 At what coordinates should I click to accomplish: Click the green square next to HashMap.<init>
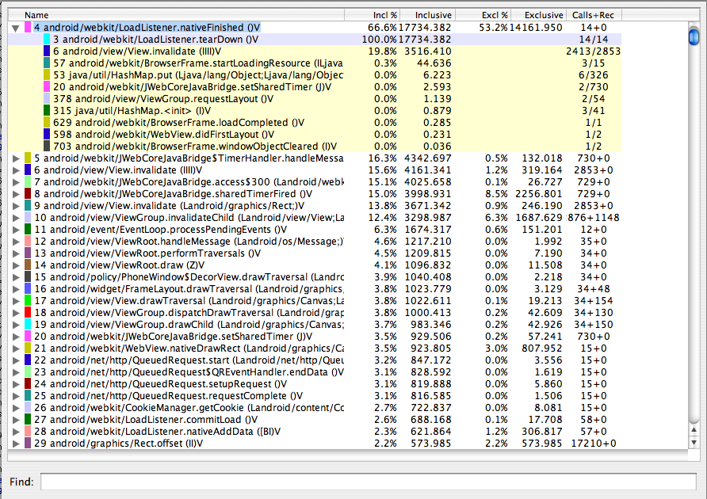pyautogui.click(x=44, y=111)
